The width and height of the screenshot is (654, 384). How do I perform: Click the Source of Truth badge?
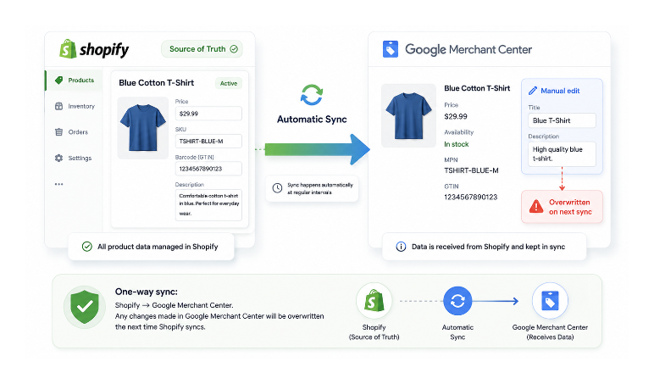[202, 49]
